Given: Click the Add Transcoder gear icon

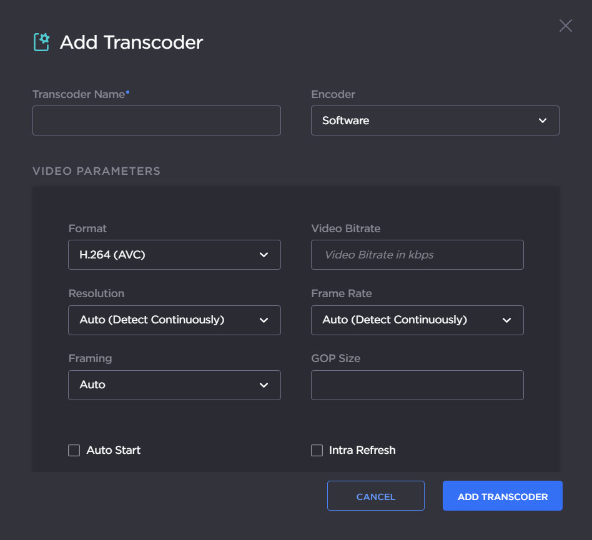Looking at the screenshot, I should coord(41,42).
